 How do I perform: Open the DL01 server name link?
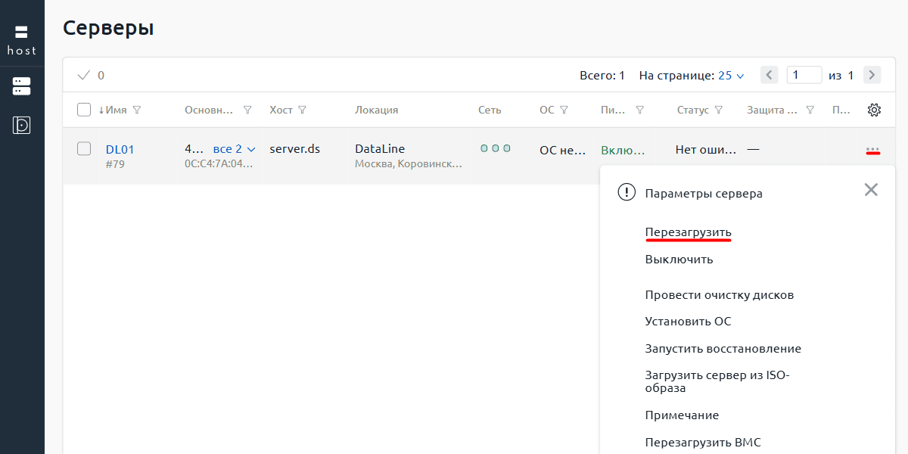tap(120, 149)
